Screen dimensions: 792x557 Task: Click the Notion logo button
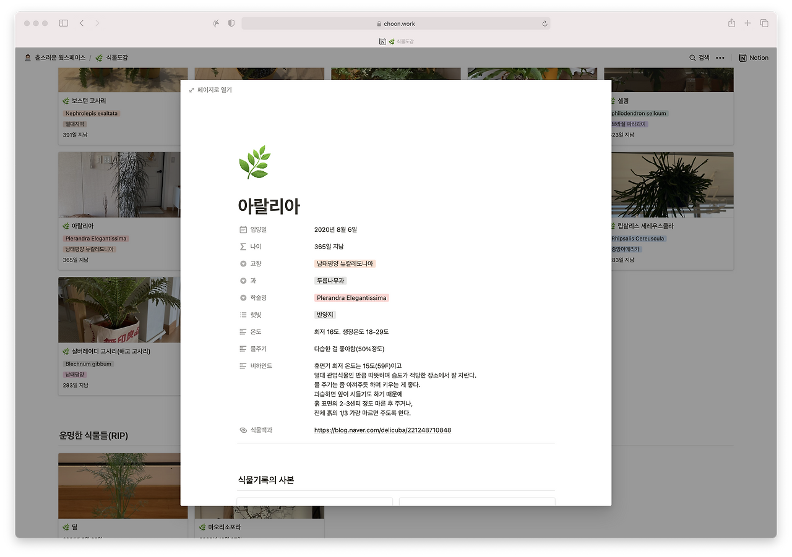[754, 57]
